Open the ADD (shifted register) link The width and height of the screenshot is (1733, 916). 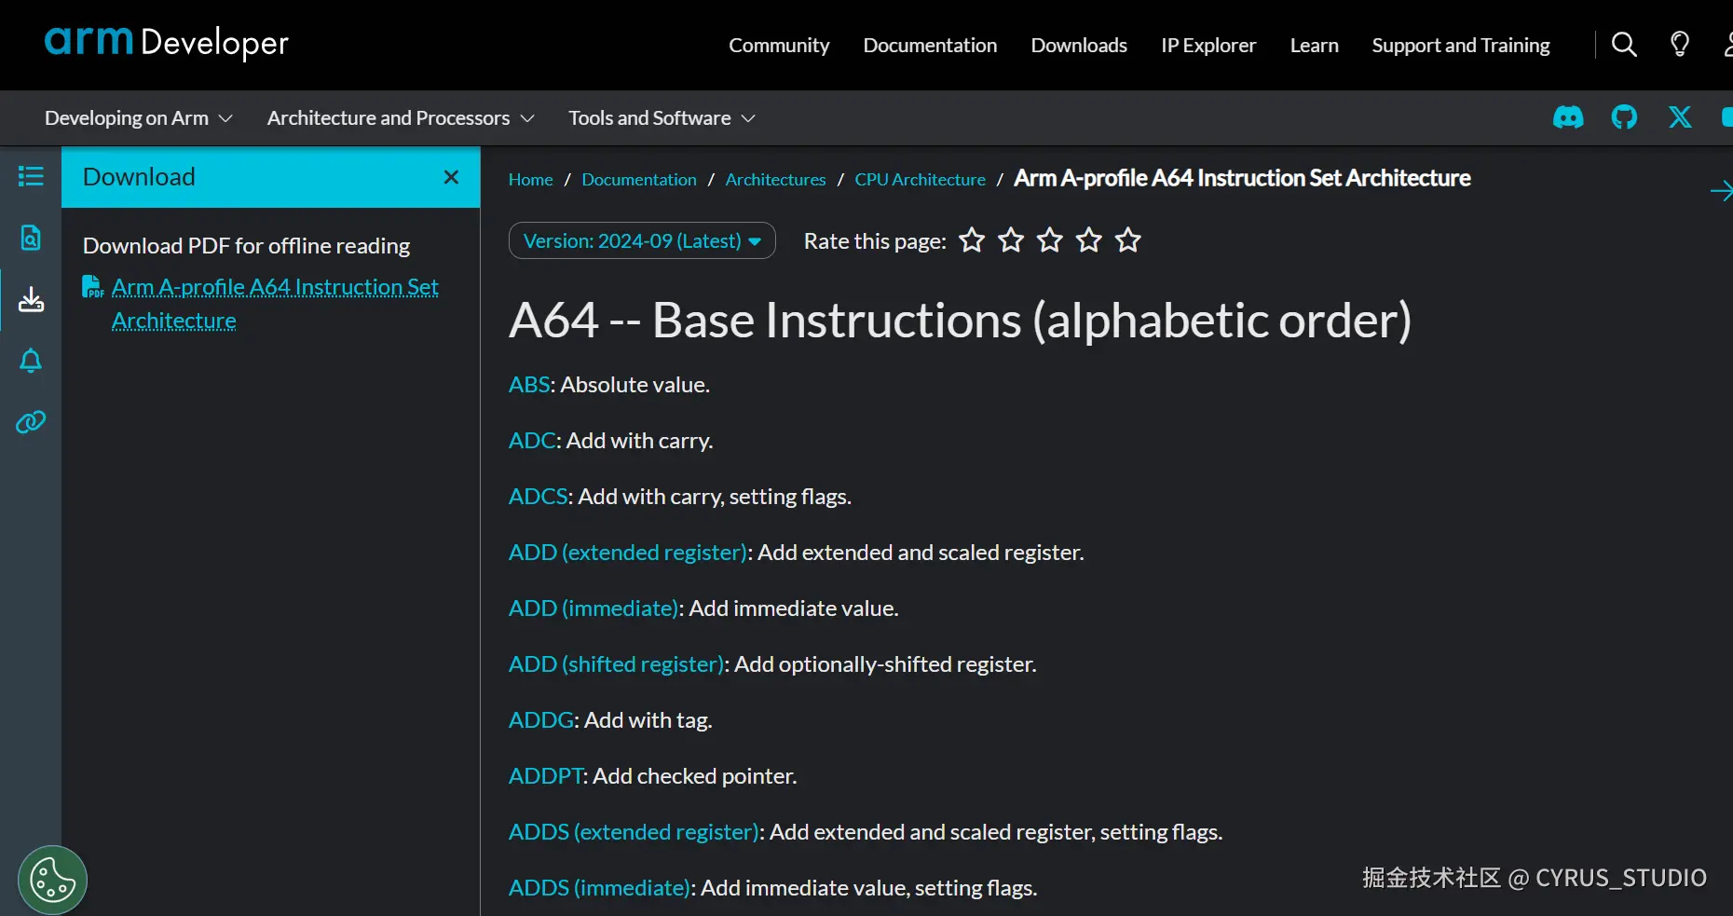click(617, 664)
